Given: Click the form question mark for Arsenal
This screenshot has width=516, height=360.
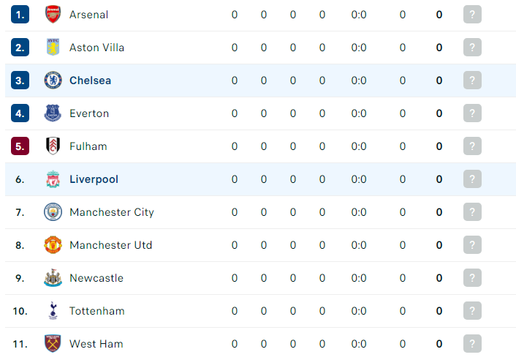Looking at the screenshot, I should click(472, 14).
